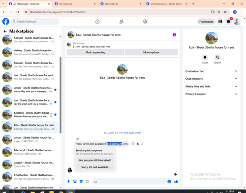Viewport: 246px width, 193px height.
Task: View site information icon in address bar
Action: coord(26,12)
